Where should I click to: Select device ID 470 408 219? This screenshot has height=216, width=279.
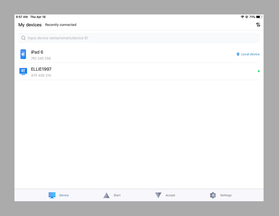tap(41, 75)
